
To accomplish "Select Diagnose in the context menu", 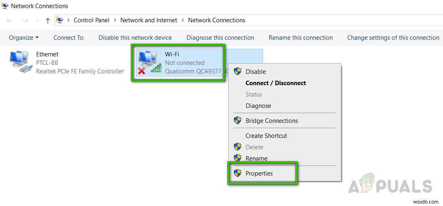I will [258, 106].
